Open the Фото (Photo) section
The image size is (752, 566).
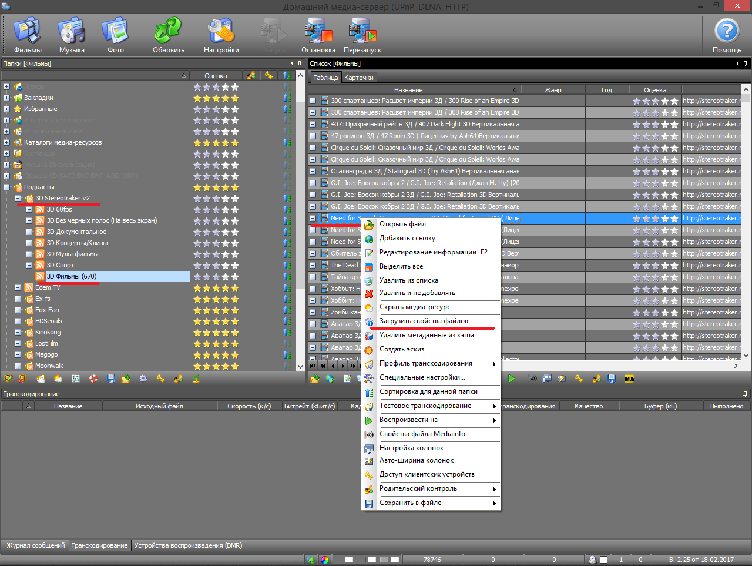116,35
